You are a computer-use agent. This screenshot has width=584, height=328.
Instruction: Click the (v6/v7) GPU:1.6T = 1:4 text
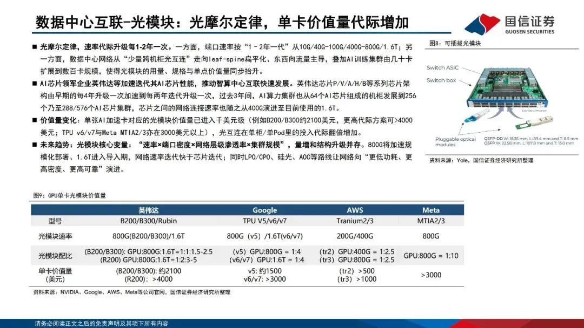click(266, 260)
